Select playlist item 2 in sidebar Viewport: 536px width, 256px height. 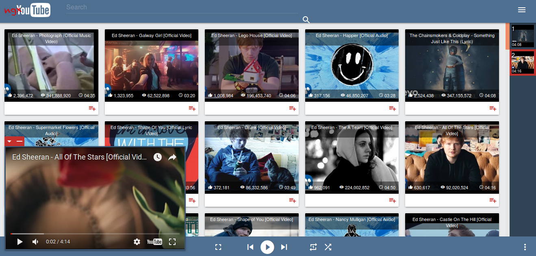pos(523,63)
